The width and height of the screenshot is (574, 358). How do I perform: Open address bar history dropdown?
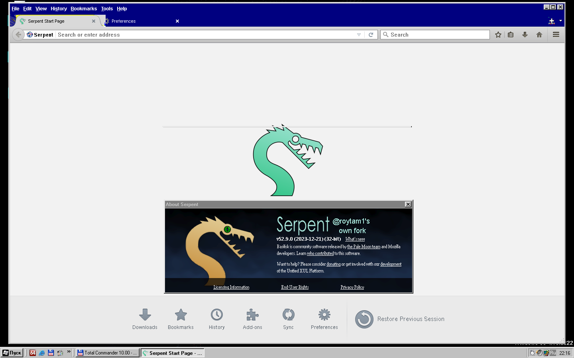[x=359, y=35]
